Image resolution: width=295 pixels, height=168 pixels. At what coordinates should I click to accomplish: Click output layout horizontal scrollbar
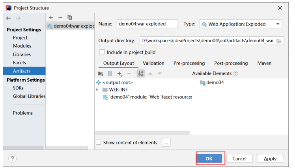point(142,133)
